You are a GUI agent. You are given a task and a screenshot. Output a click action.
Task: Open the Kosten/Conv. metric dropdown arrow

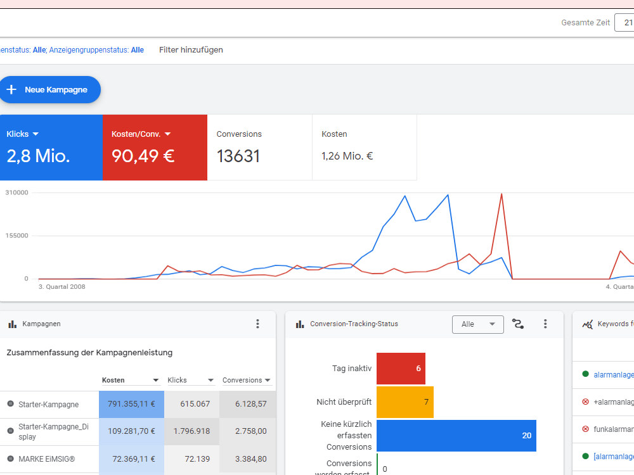(x=168, y=134)
